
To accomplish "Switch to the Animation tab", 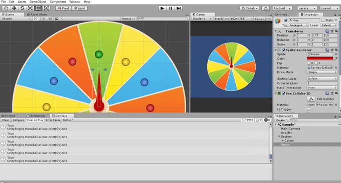I will [x=36, y=116].
